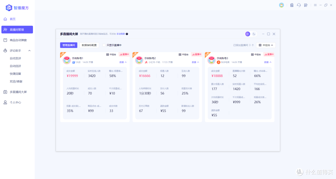Click the 1420 实时观看人数 value
The width and height of the screenshot is (336, 179).
click(x=236, y=89)
